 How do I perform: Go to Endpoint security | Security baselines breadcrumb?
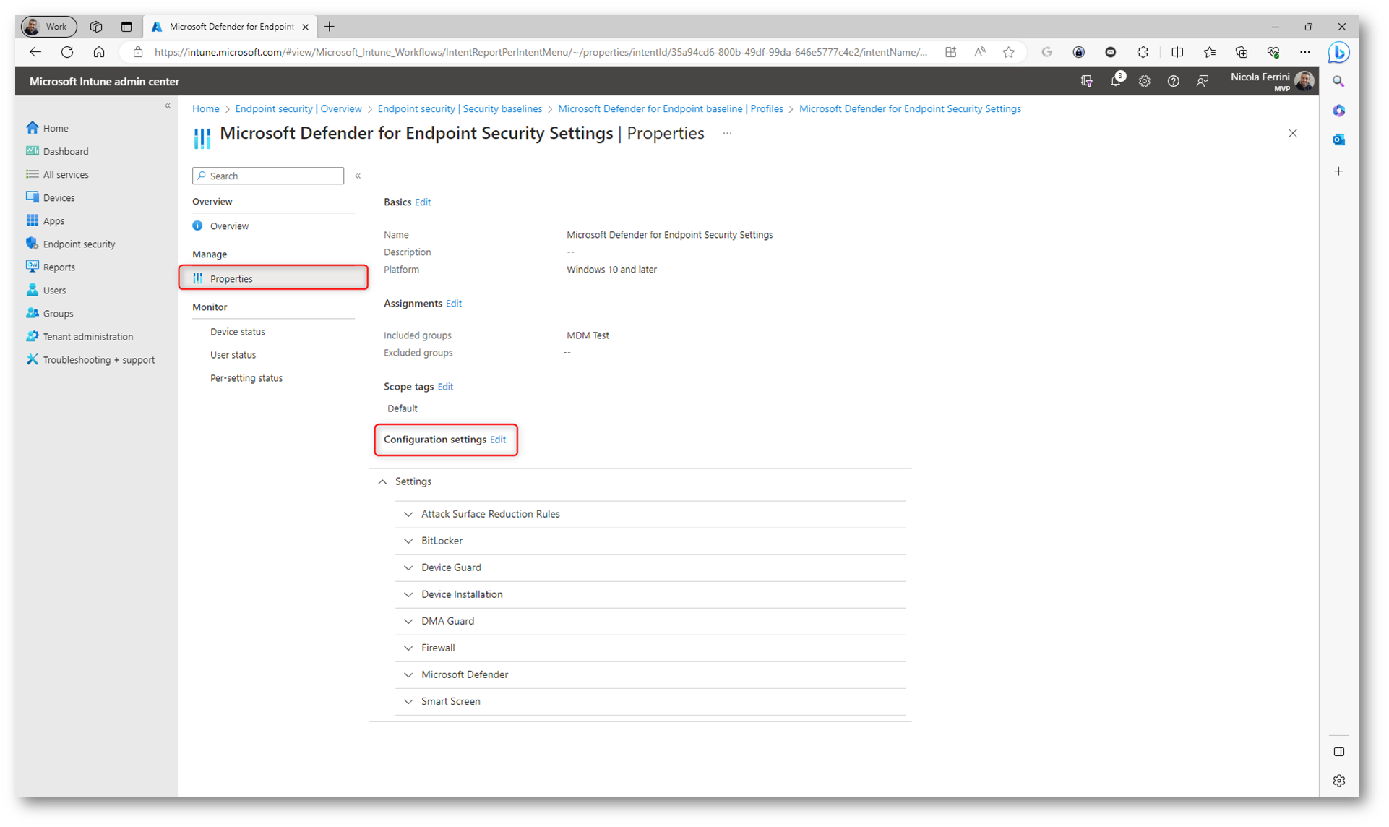pos(460,108)
